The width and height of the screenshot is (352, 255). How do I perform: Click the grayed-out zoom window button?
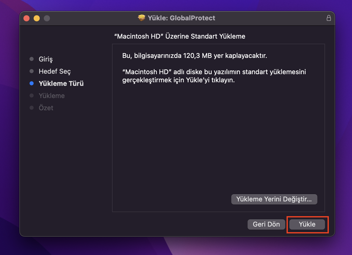click(47, 18)
